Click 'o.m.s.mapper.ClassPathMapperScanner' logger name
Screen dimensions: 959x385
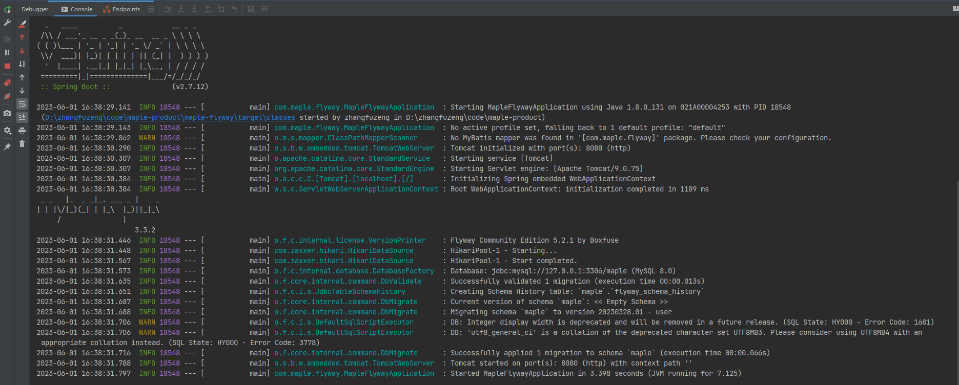coord(346,138)
